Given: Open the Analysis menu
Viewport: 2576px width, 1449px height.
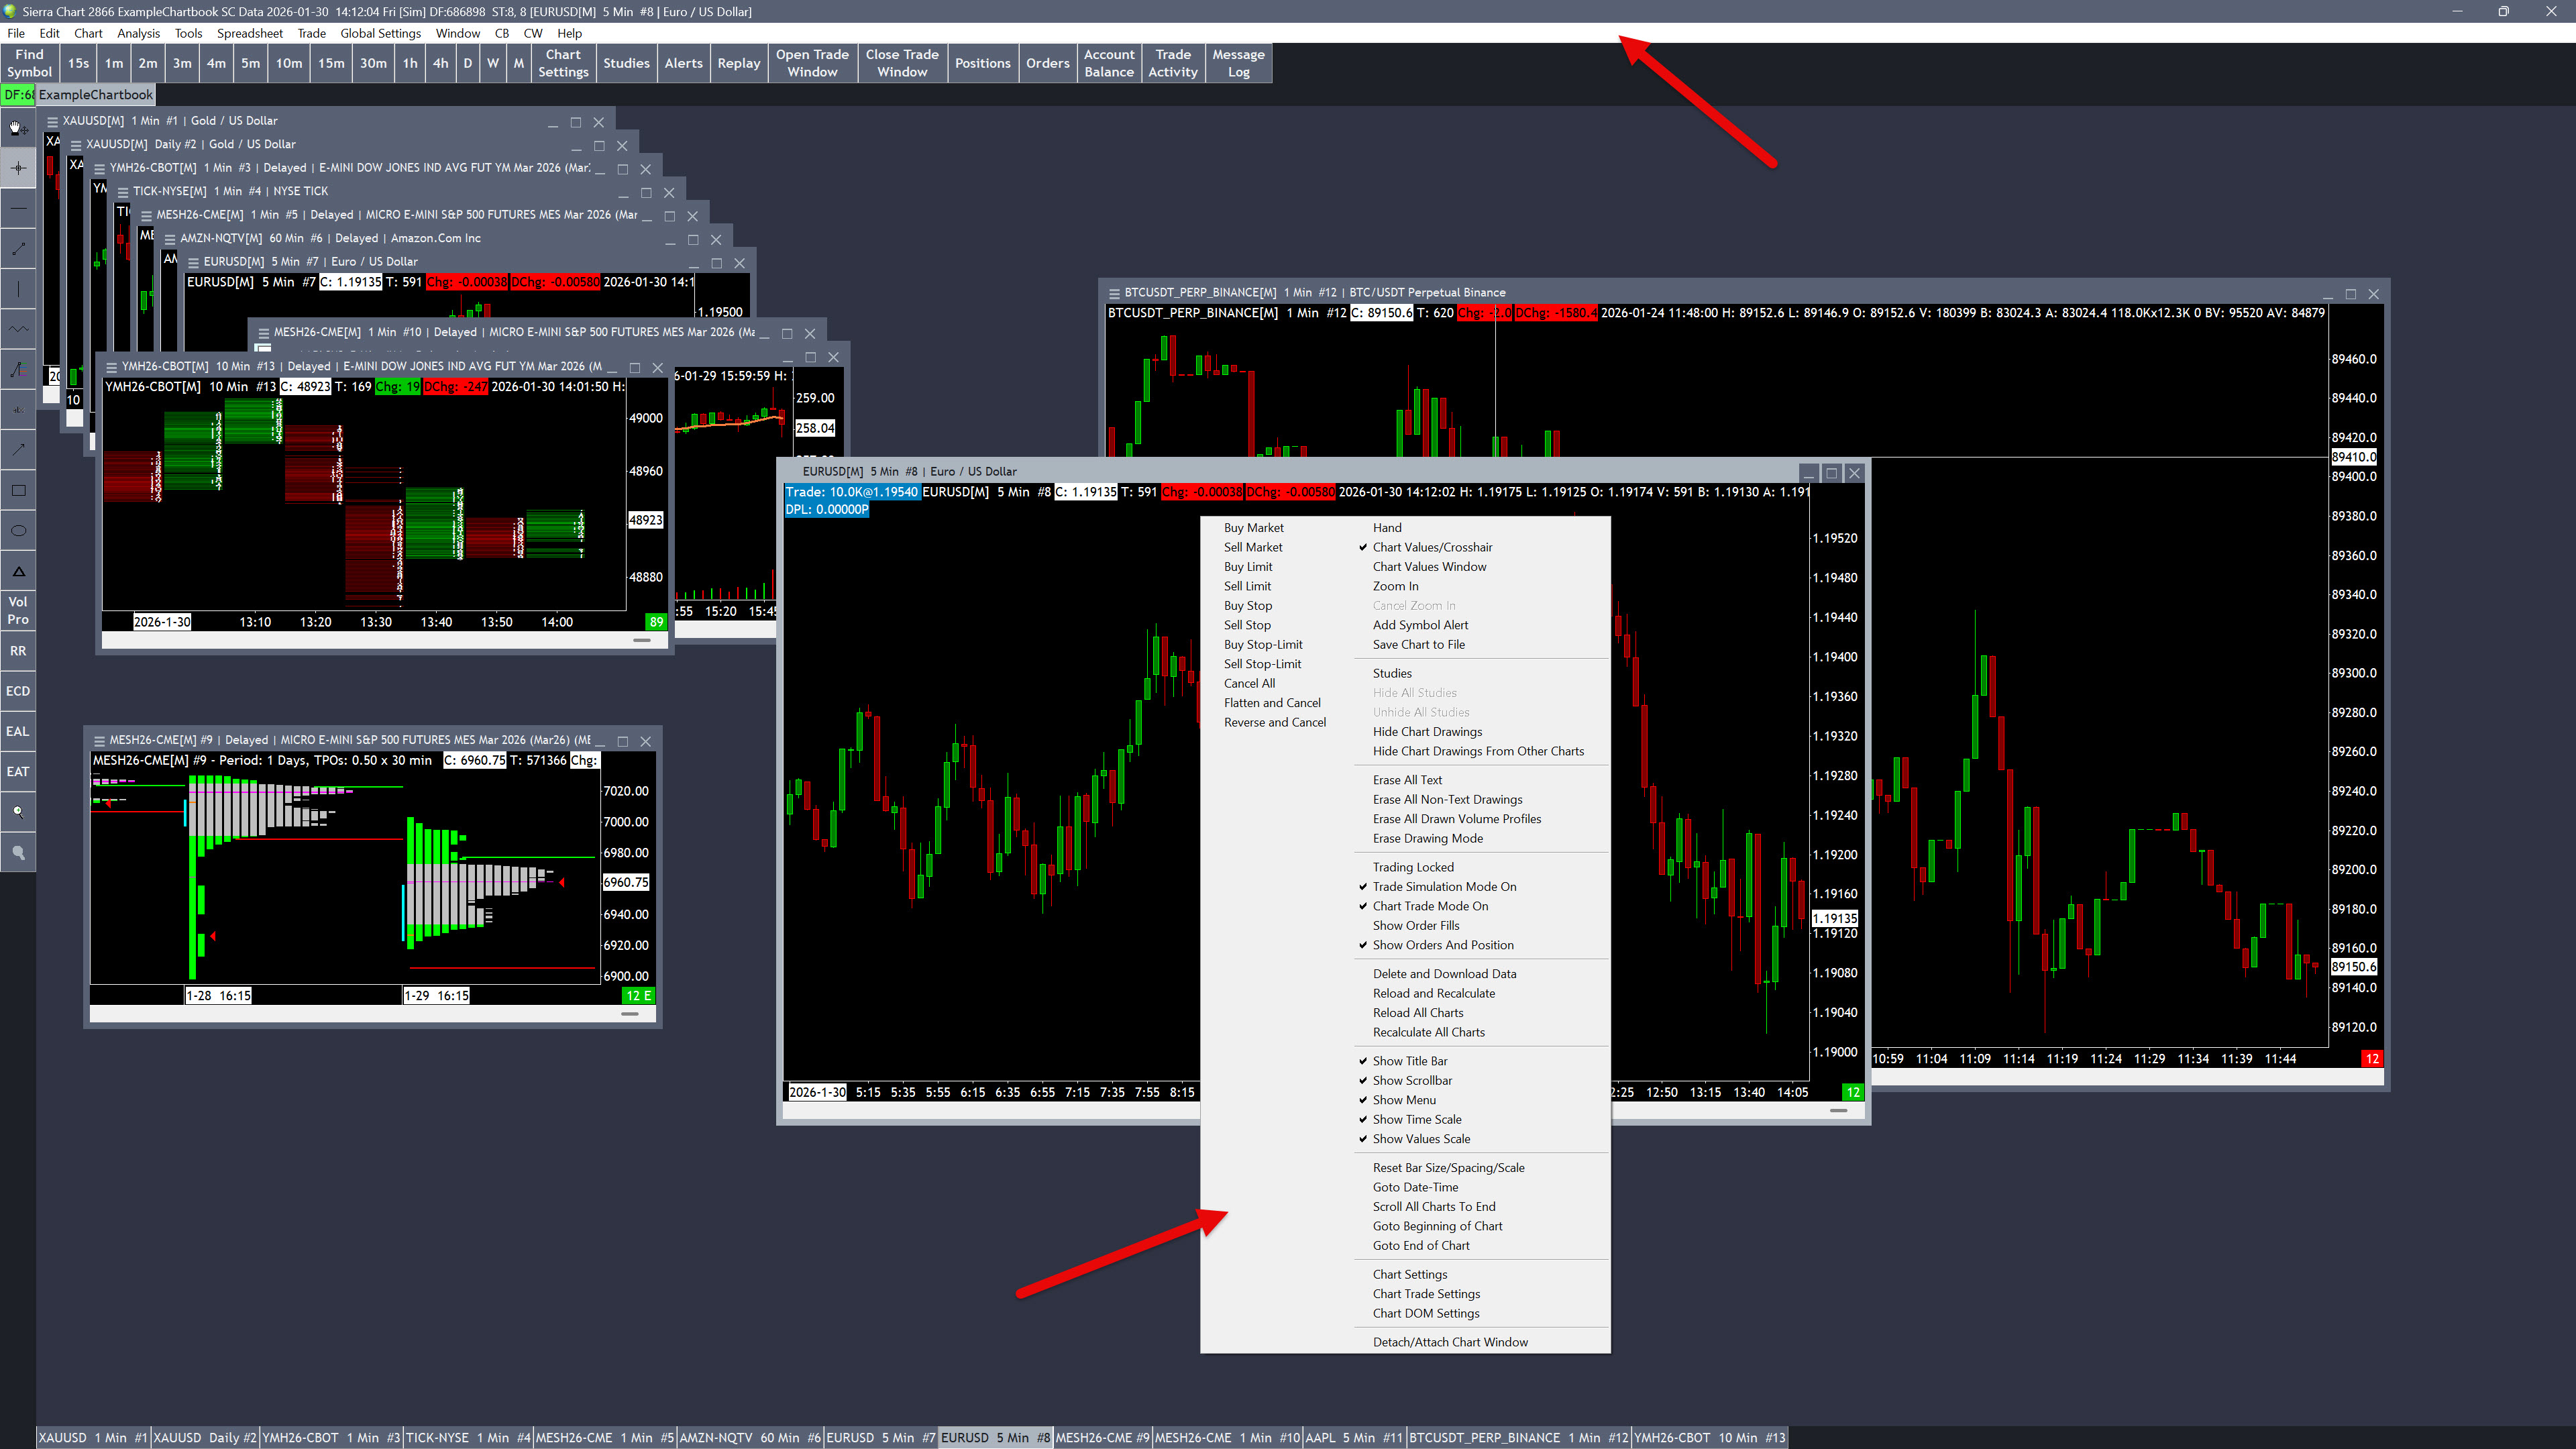Looking at the screenshot, I should [138, 33].
